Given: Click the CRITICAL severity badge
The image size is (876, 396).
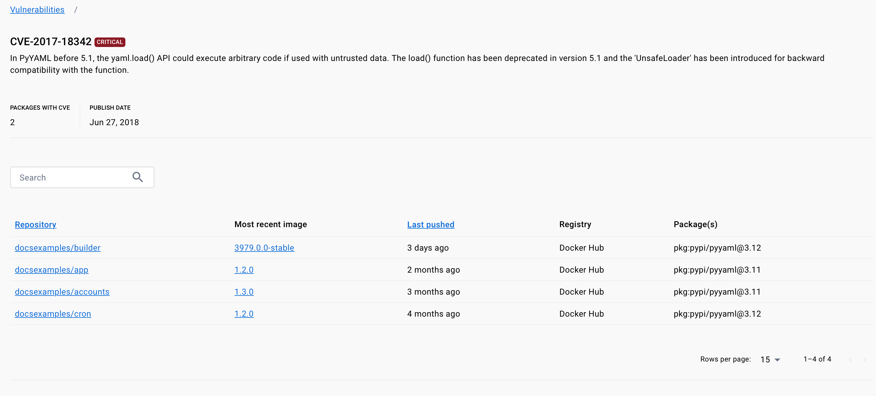Looking at the screenshot, I should 110,42.
